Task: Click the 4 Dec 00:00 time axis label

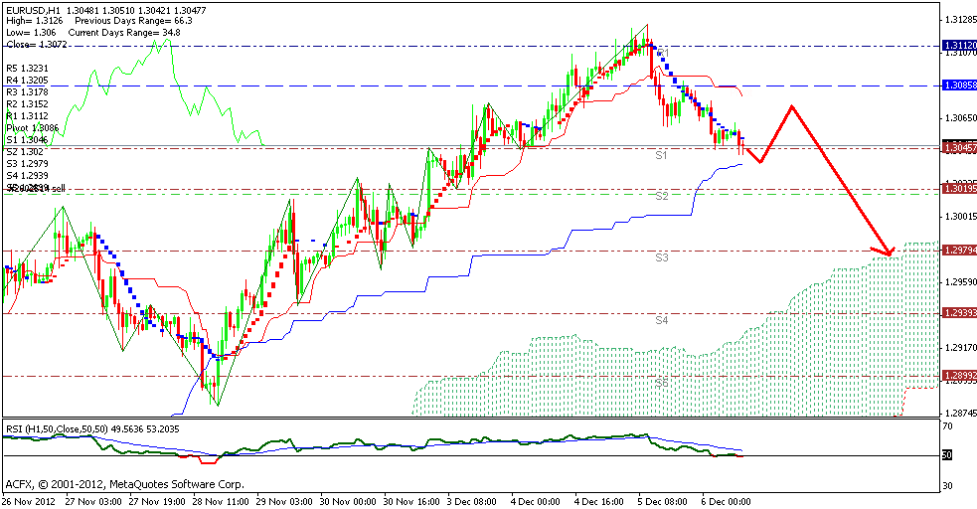Action: pos(537,501)
